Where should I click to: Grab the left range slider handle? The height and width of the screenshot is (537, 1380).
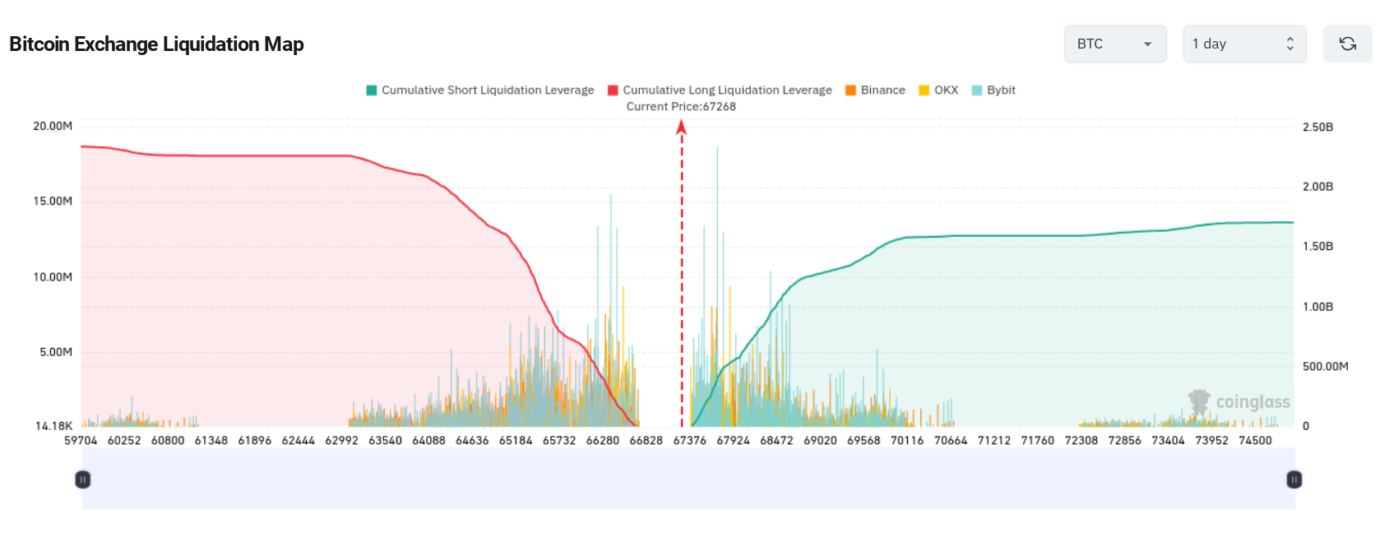point(83,479)
